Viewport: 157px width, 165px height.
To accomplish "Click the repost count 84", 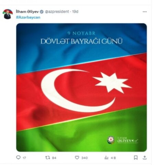I will tap(54, 158).
